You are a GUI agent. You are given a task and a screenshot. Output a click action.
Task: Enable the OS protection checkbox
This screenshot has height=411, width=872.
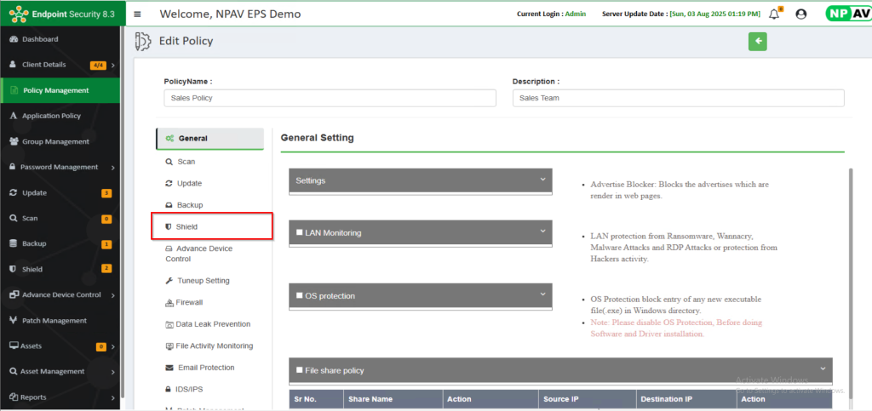299,296
